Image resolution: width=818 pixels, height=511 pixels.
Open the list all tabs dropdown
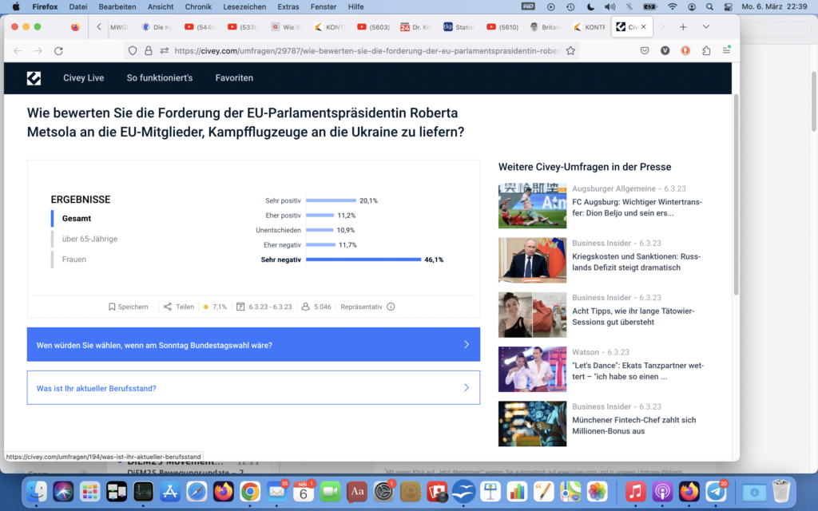706,26
